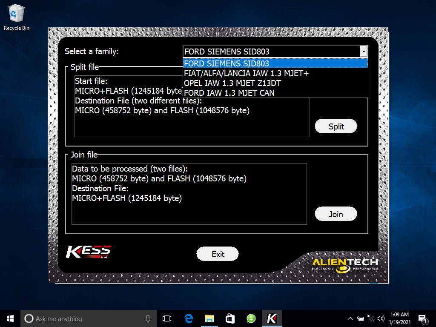This screenshot has height=327, width=436.
Task: Launch the green circular app on the taskbar
Action: 251,318
